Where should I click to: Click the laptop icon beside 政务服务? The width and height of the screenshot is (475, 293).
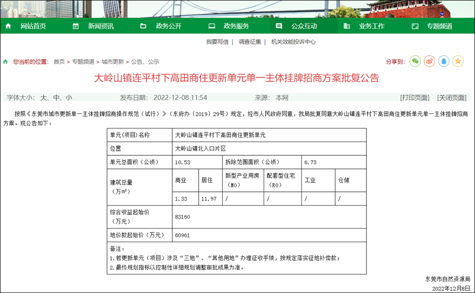(x=212, y=26)
